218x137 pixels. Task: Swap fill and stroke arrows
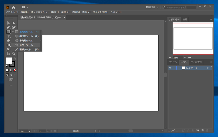[15, 58]
